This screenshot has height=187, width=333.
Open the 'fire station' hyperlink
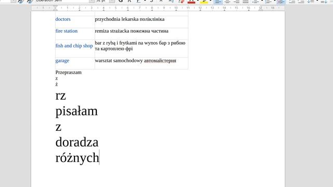coord(67,31)
